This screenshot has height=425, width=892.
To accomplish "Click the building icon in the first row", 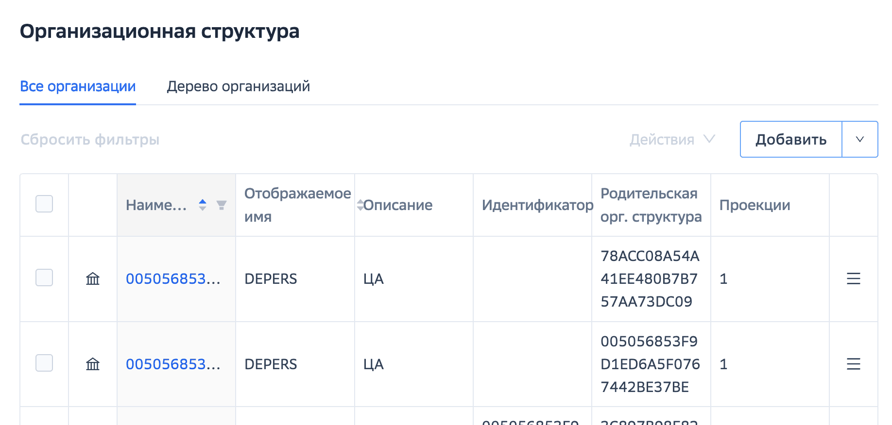I will 93,279.
